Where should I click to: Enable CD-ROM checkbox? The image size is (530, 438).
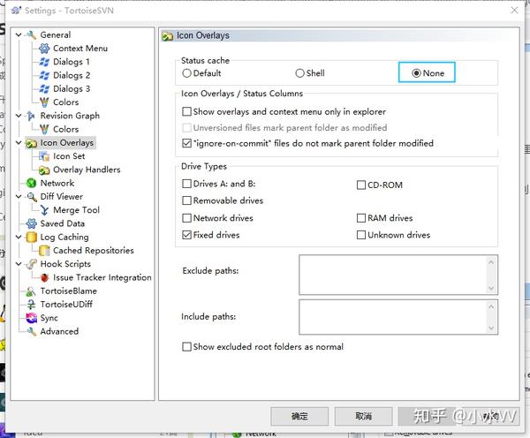[361, 185]
